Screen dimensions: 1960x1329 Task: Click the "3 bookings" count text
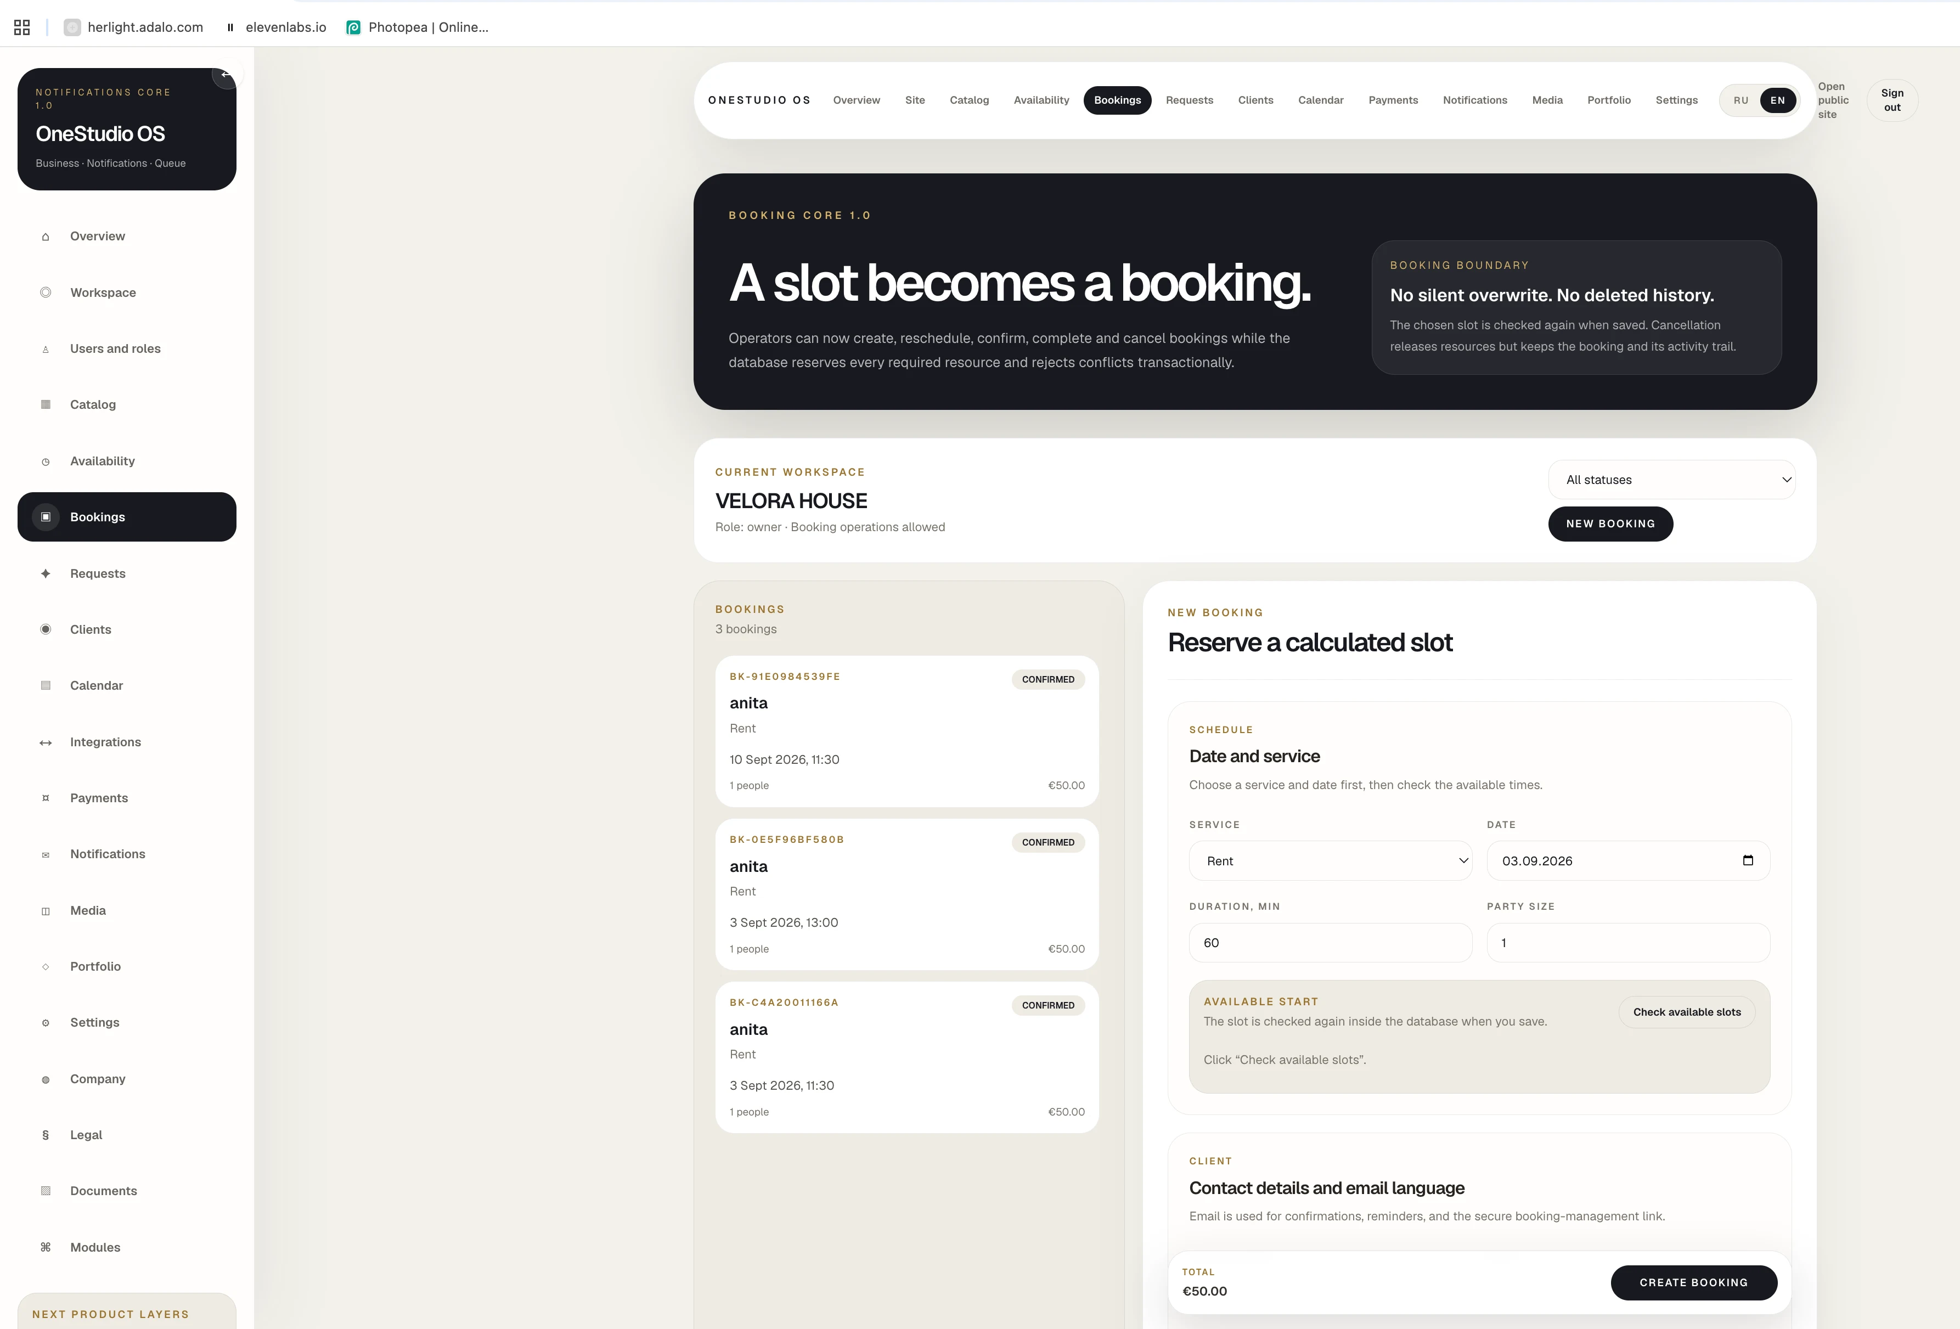pyautogui.click(x=746, y=629)
